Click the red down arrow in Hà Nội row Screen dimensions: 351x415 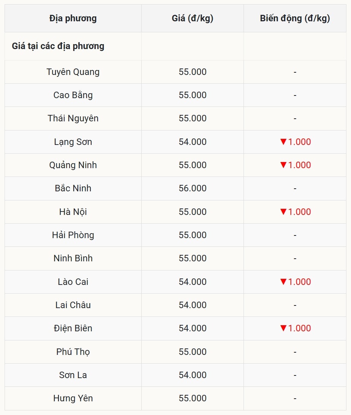(x=283, y=212)
